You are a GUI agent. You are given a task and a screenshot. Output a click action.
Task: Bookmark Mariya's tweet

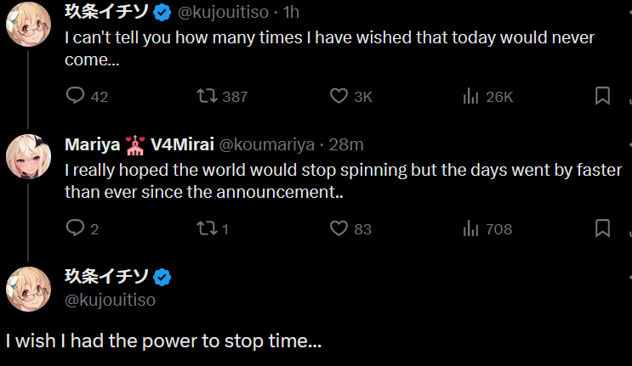[602, 228]
